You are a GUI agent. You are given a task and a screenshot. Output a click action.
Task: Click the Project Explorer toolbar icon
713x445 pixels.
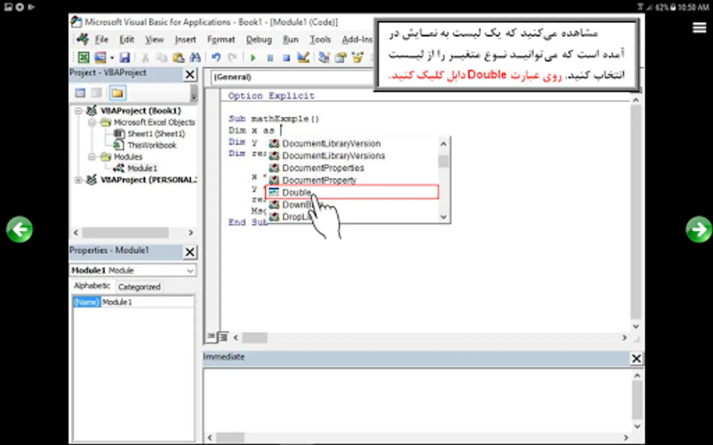point(324,57)
